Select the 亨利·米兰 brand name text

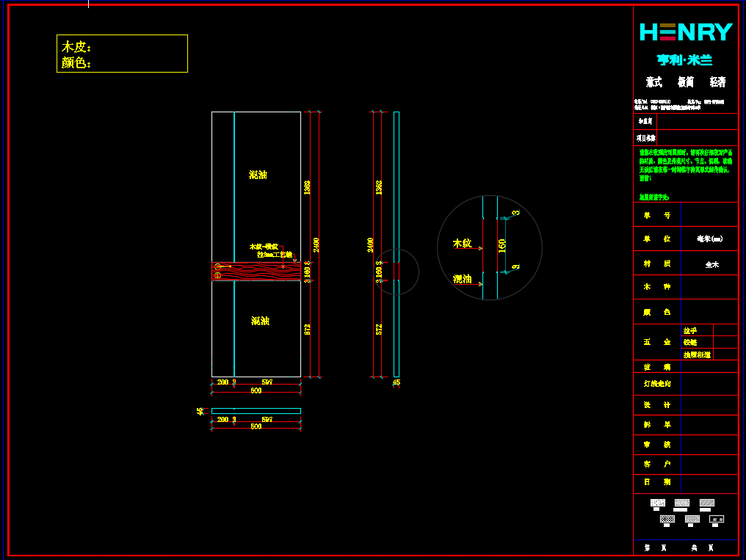[x=684, y=60]
